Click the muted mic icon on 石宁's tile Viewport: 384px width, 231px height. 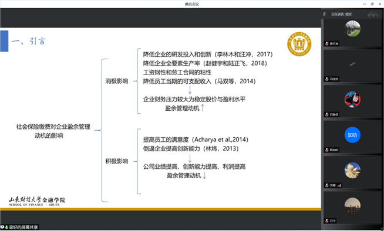pyautogui.click(x=326, y=220)
